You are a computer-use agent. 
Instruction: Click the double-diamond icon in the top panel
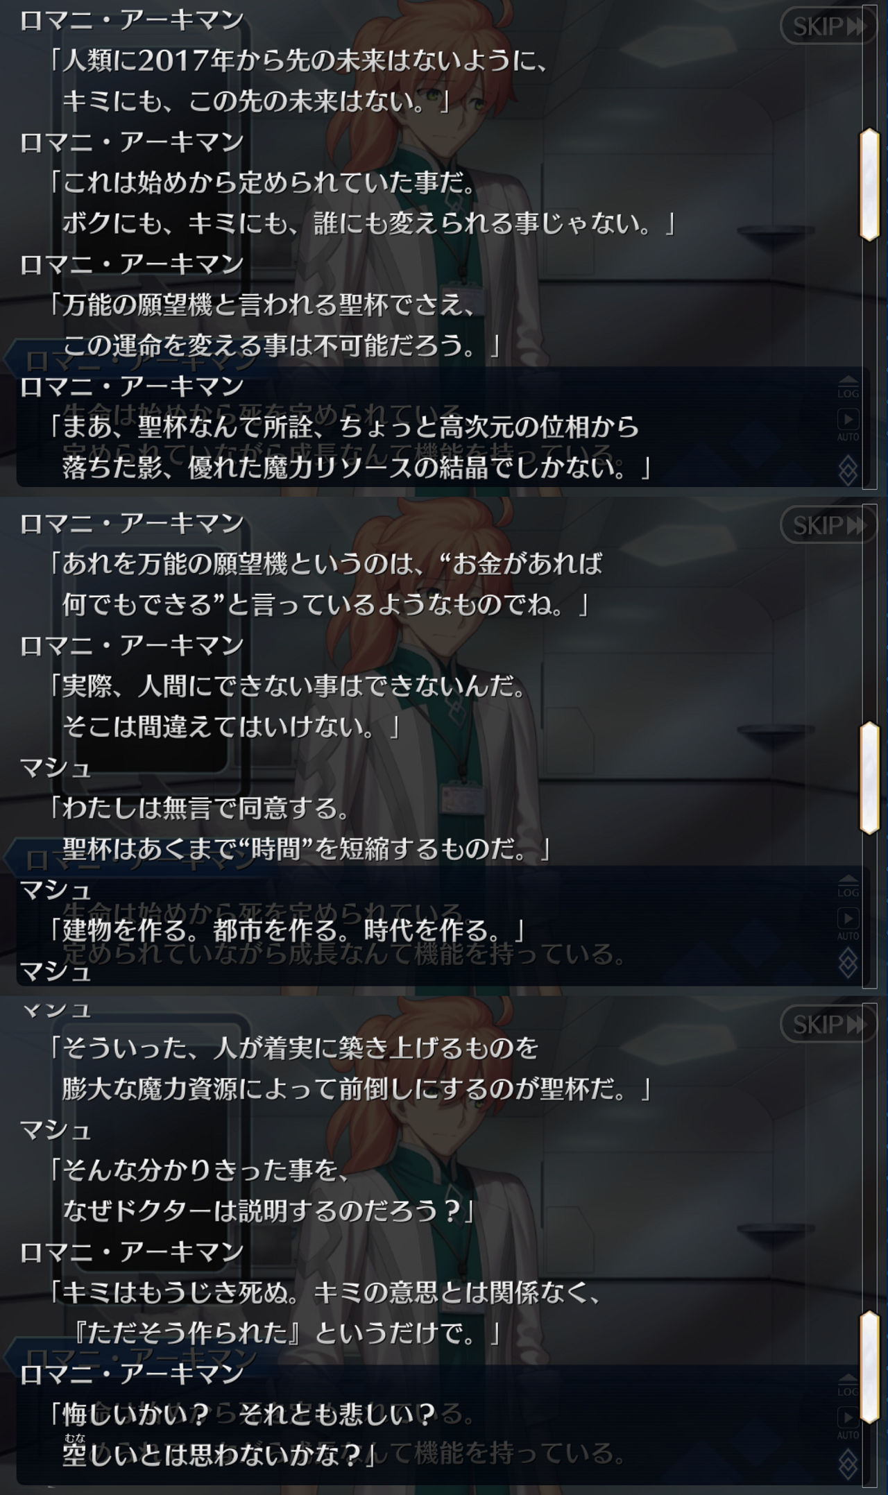(848, 470)
